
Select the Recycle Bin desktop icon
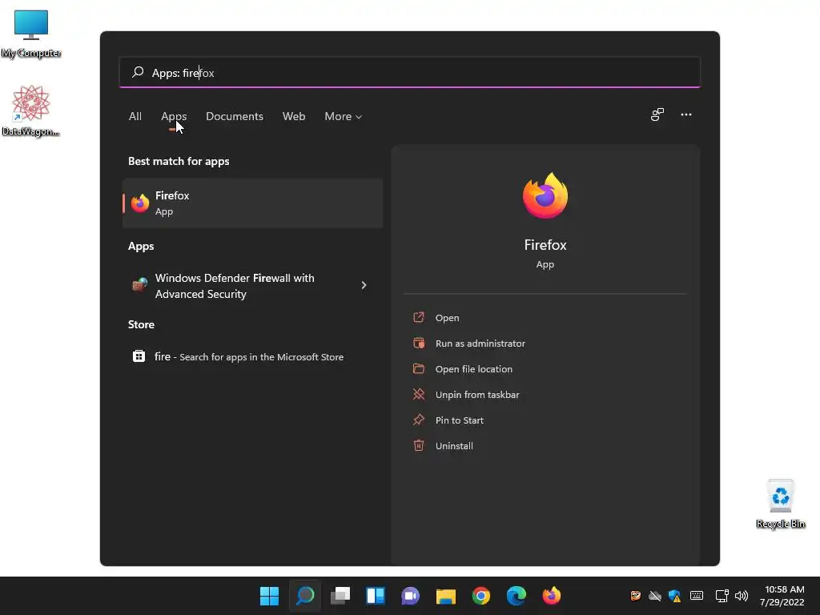pyautogui.click(x=780, y=503)
